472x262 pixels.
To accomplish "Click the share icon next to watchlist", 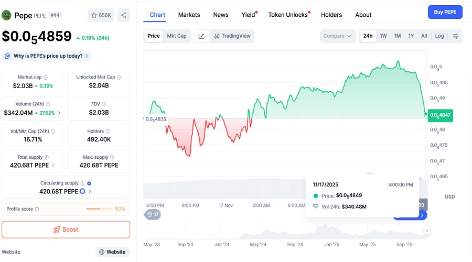I will [124, 15].
